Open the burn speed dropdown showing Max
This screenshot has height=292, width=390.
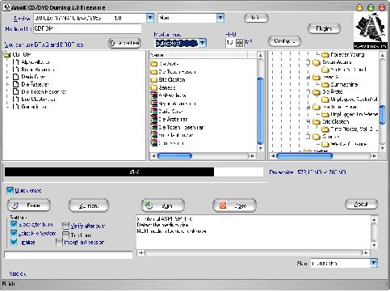pos(220,18)
